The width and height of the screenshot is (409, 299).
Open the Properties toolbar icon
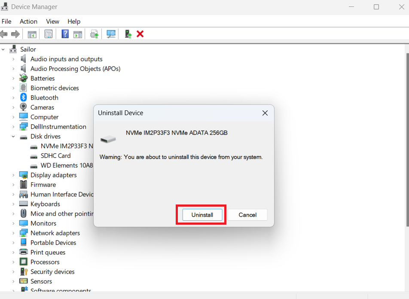pyautogui.click(x=48, y=34)
